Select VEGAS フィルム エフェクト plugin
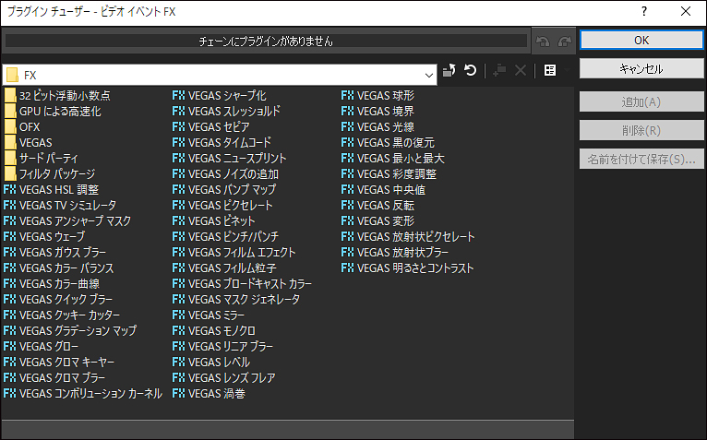 coord(234,253)
